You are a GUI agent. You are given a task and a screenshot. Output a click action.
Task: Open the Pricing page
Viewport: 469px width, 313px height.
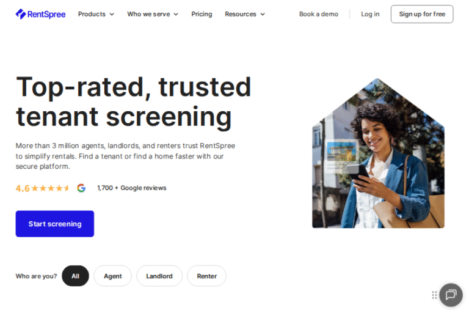pos(202,14)
